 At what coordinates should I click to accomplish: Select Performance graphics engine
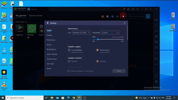pyautogui.click(x=97, y=50)
